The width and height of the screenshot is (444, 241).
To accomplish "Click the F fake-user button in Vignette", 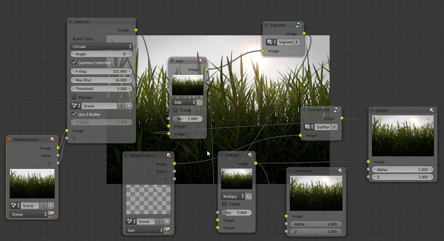I will [297, 42].
